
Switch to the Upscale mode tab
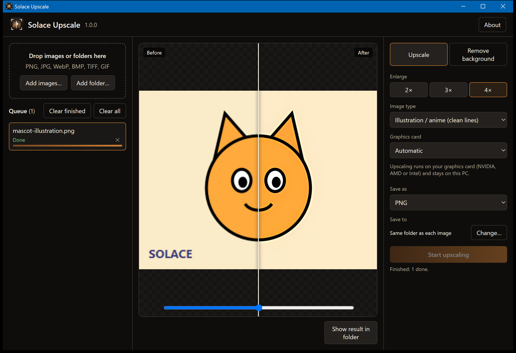coord(419,55)
